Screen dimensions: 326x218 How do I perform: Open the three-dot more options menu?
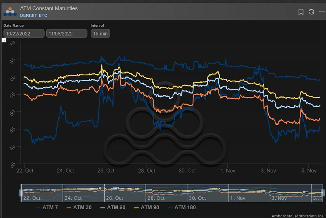pos(322,12)
